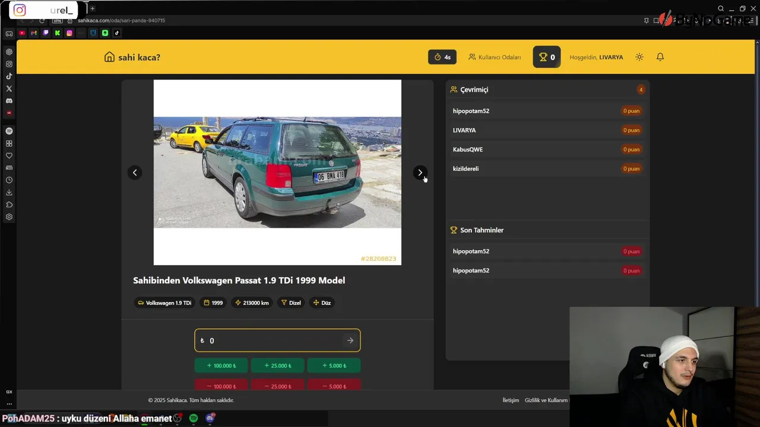Open a new browser tab
This screenshot has height=427, width=760.
(x=92, y=8)
